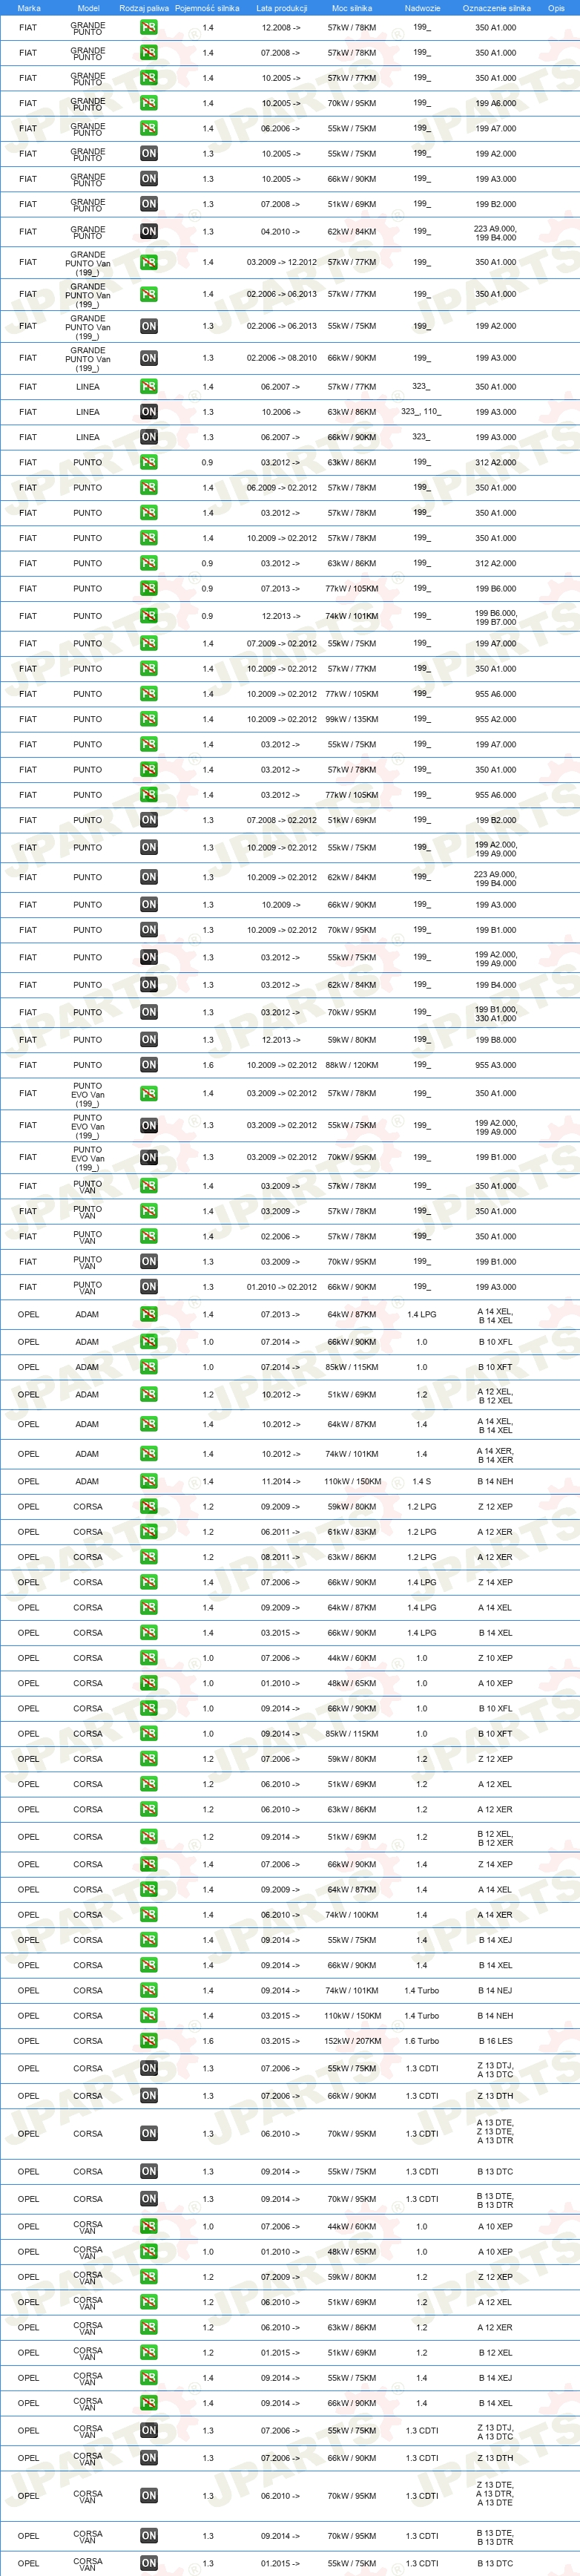Image resolution: width=580 pixels, height=2576 pixels.
Task: Sort by the Marka column header
Action: coord(29,8)
